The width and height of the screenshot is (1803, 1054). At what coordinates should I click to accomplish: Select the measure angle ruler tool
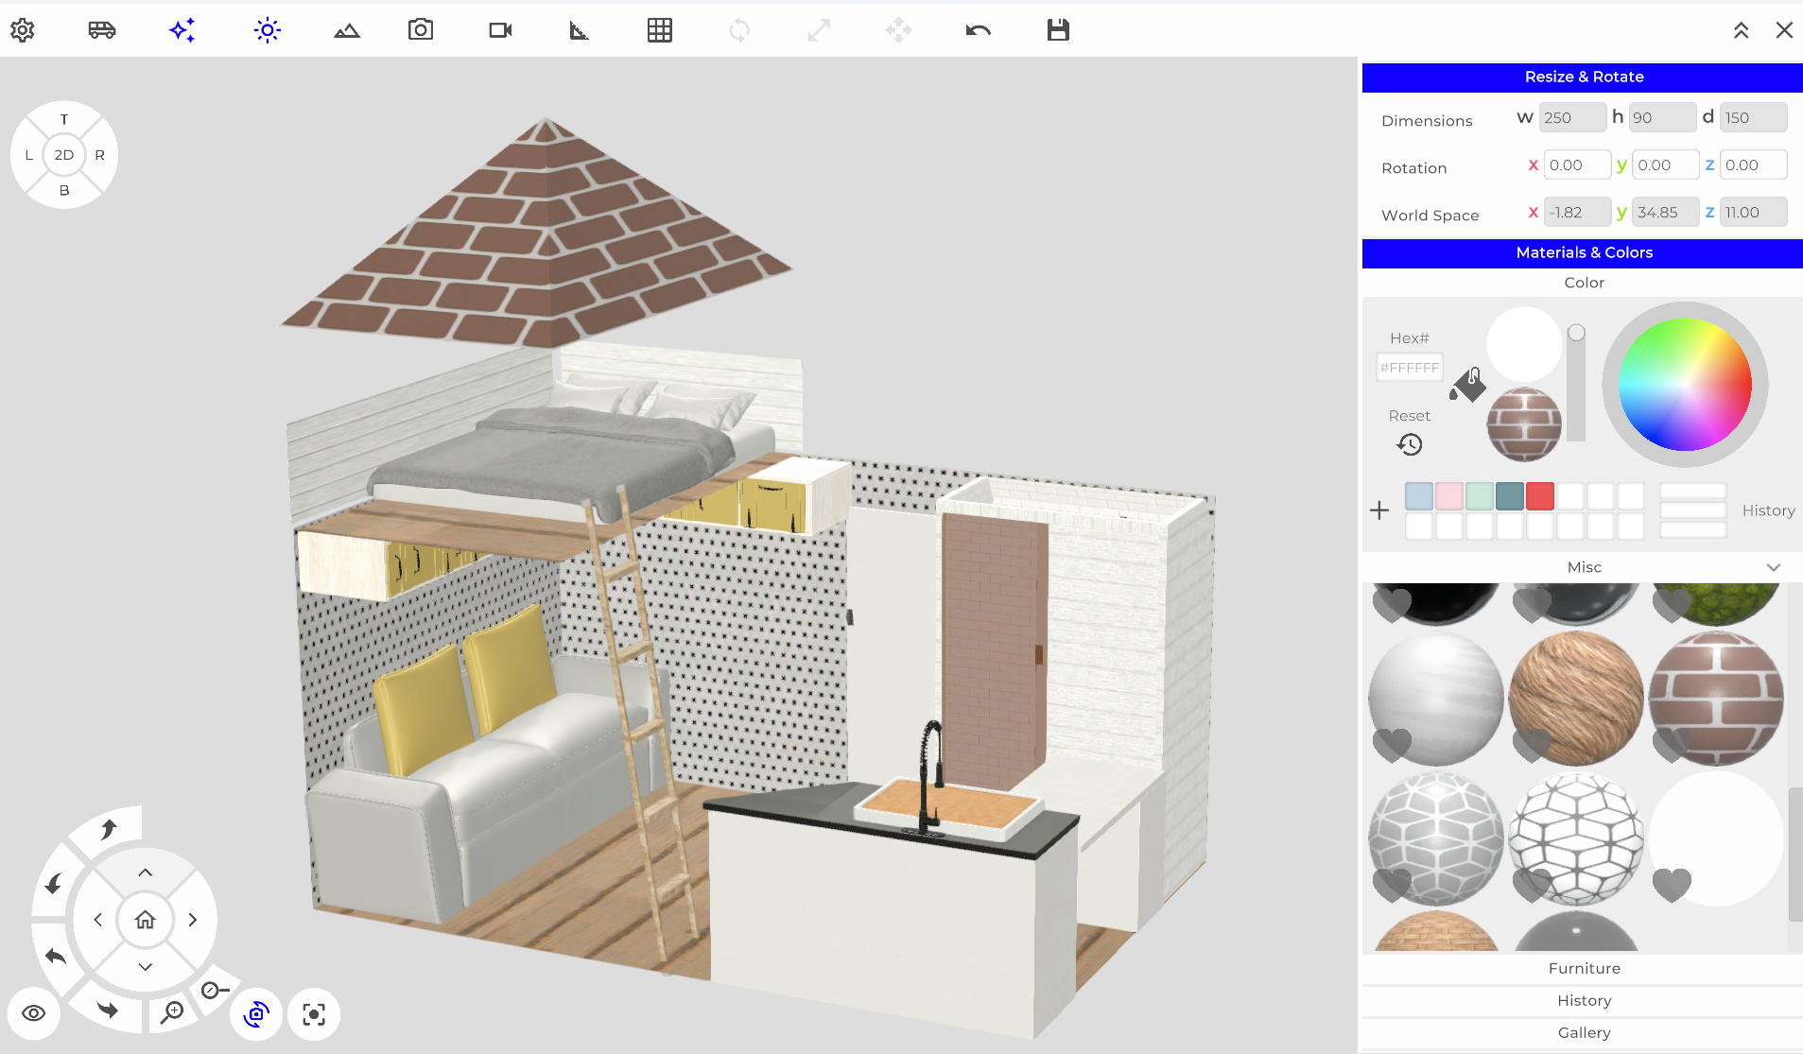[579, 30]
